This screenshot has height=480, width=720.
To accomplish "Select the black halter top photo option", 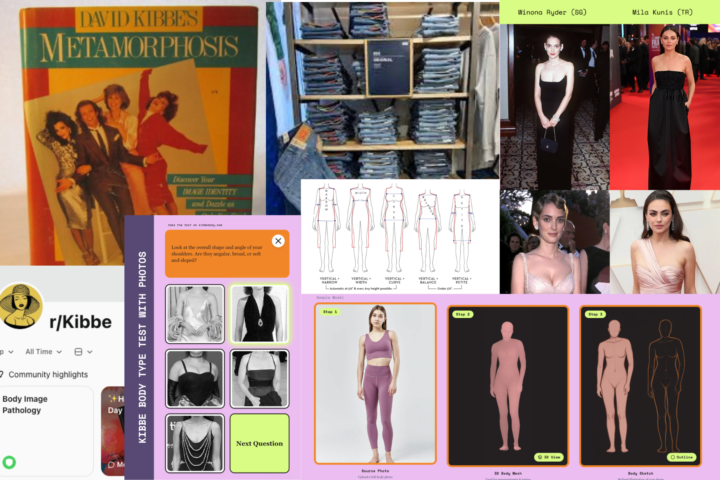I will 260,314.
